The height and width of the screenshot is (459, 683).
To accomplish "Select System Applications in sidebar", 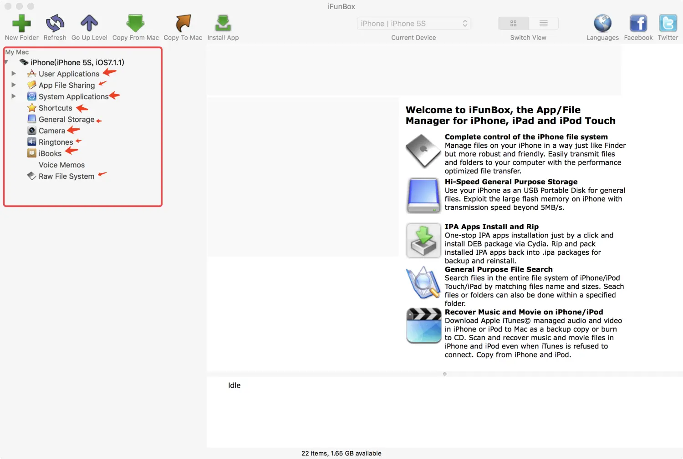I will (x=74, y=96).
